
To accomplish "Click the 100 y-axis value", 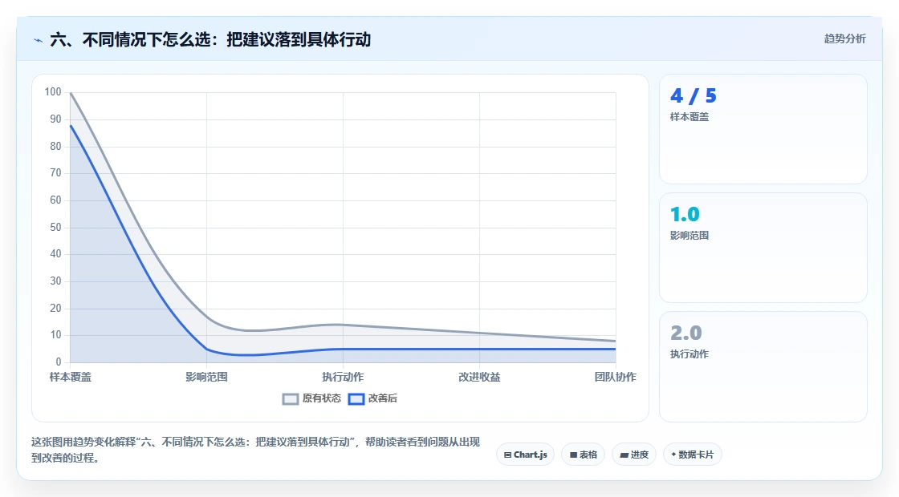I will tap(53, 92).
